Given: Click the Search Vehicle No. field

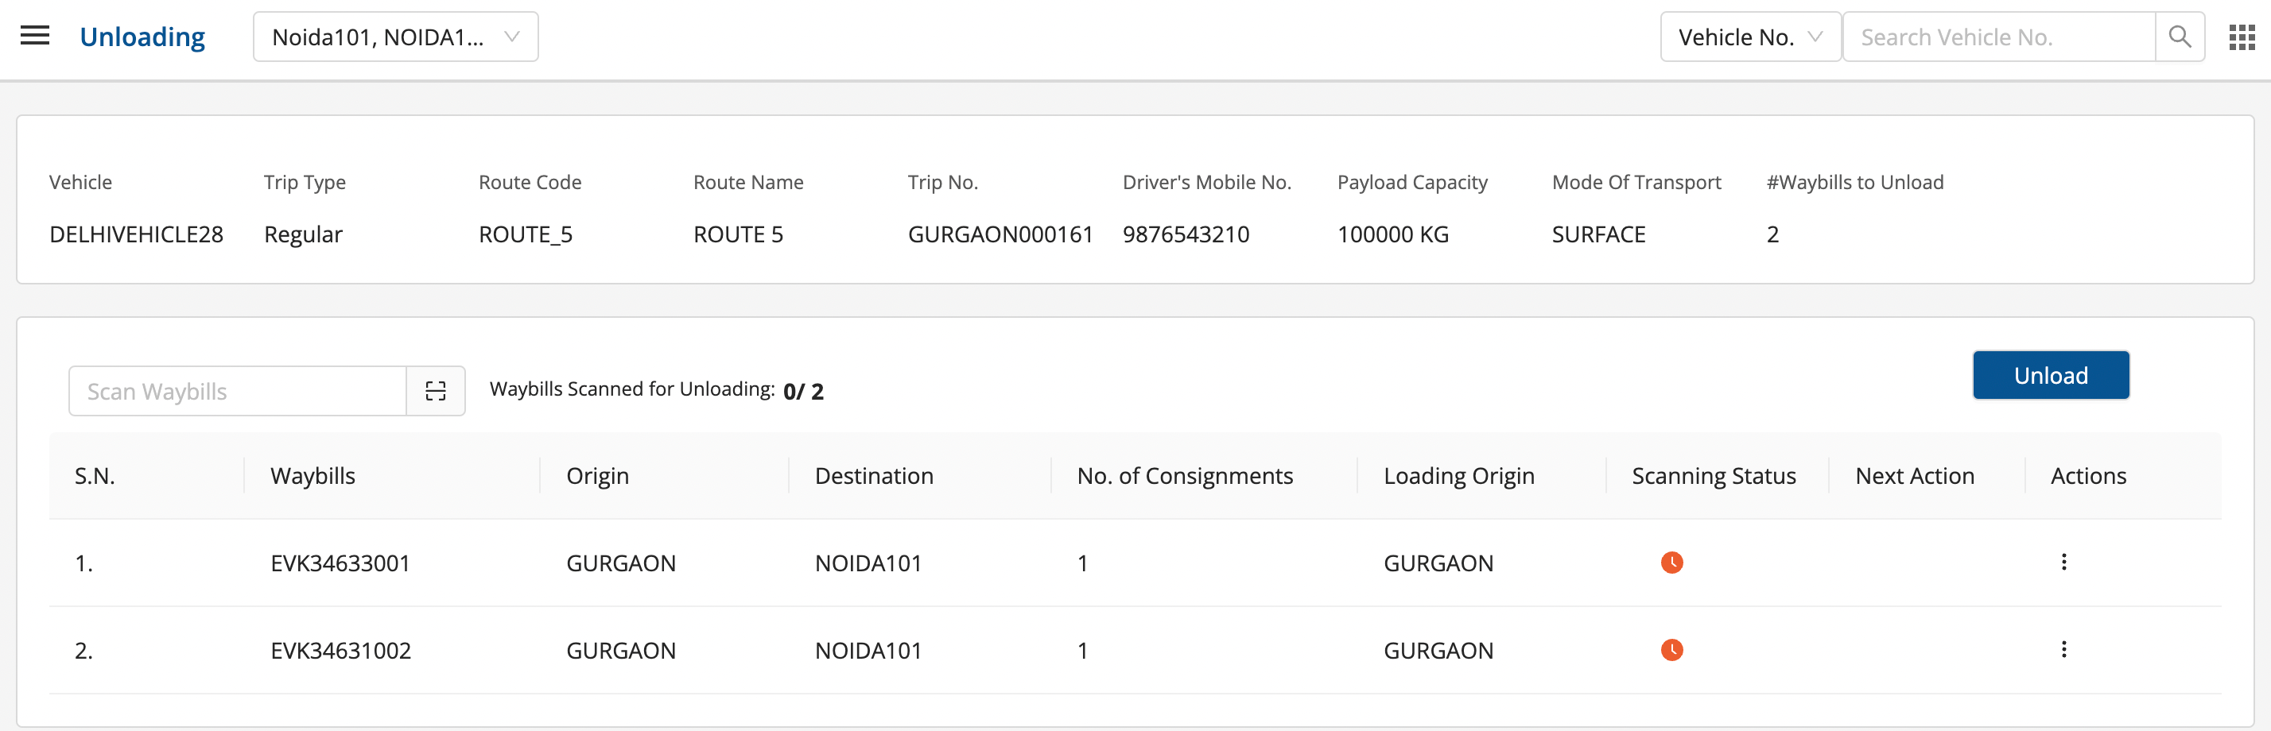Looking at the screenshot, I should [1998, 37].
